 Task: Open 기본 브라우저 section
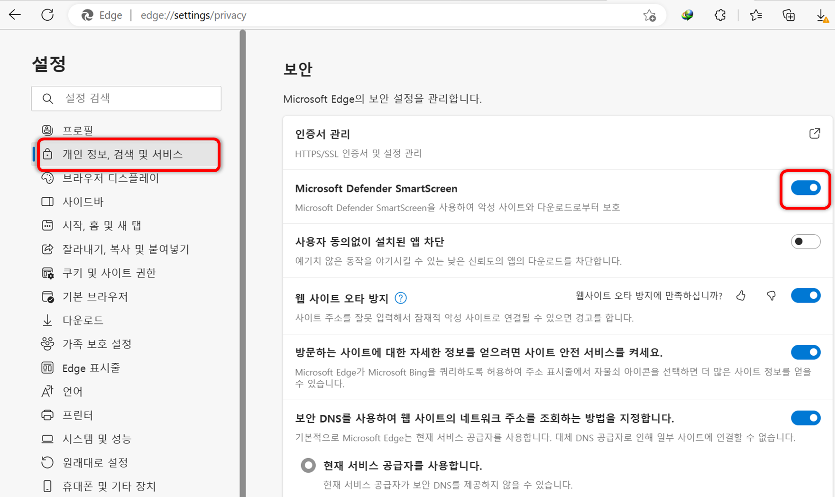[126, 296]
